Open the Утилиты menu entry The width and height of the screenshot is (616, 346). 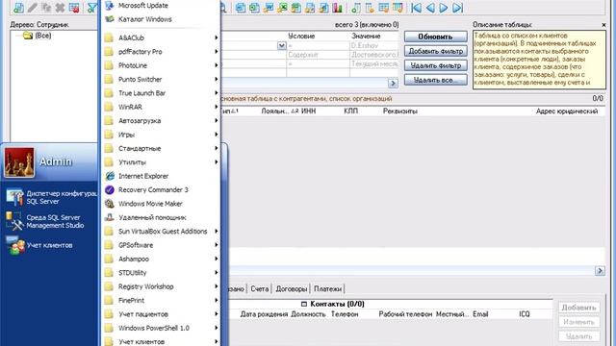161,162
